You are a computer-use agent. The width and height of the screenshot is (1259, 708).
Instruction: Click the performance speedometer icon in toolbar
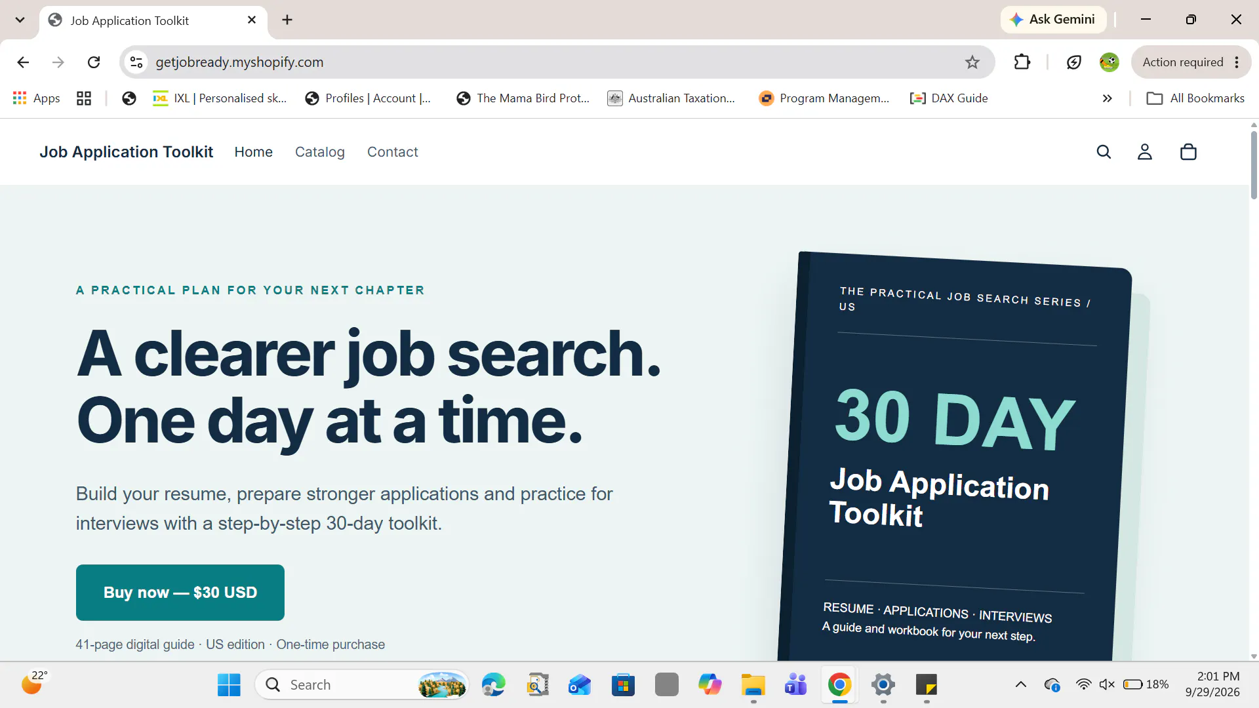pyautogui.click(x=1073, y=62)
